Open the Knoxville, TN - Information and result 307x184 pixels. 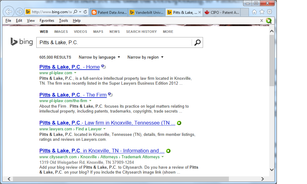[x=102, y=151]
